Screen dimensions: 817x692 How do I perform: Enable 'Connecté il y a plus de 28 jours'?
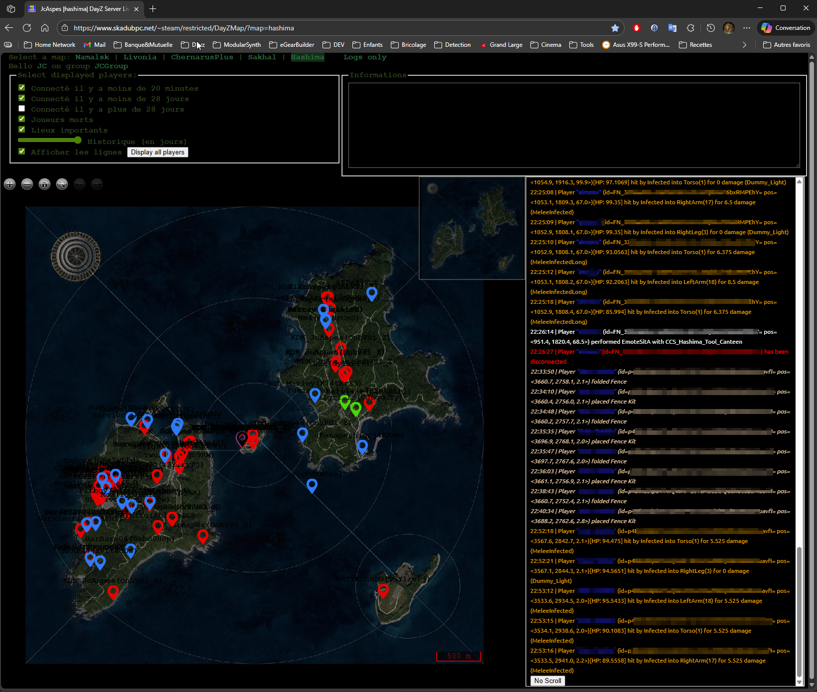pyautogui.click(x=22, y=109)
